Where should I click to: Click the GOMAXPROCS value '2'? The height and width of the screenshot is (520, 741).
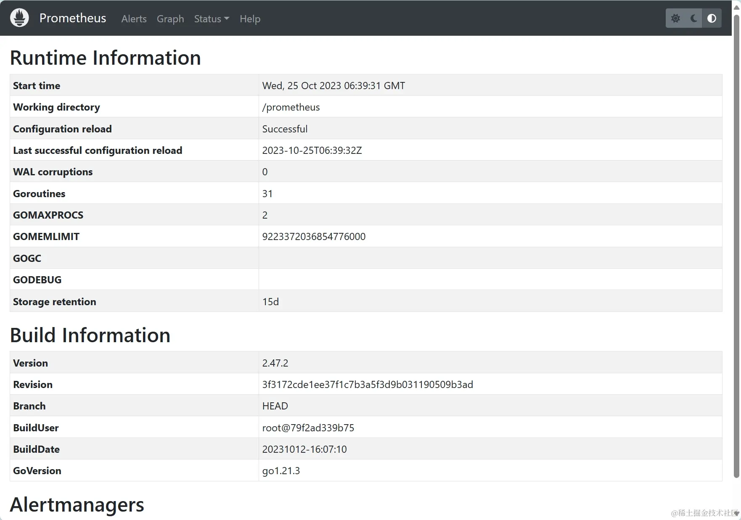(x=265, y=215)
